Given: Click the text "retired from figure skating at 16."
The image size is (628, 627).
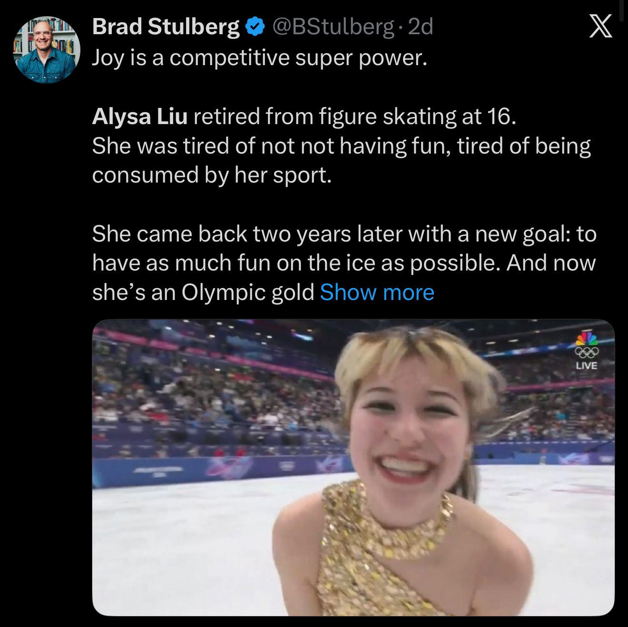Looking at the screenshot, I should point(354,116).
